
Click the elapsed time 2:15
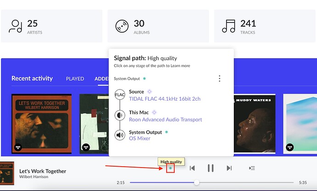point(120,183)
